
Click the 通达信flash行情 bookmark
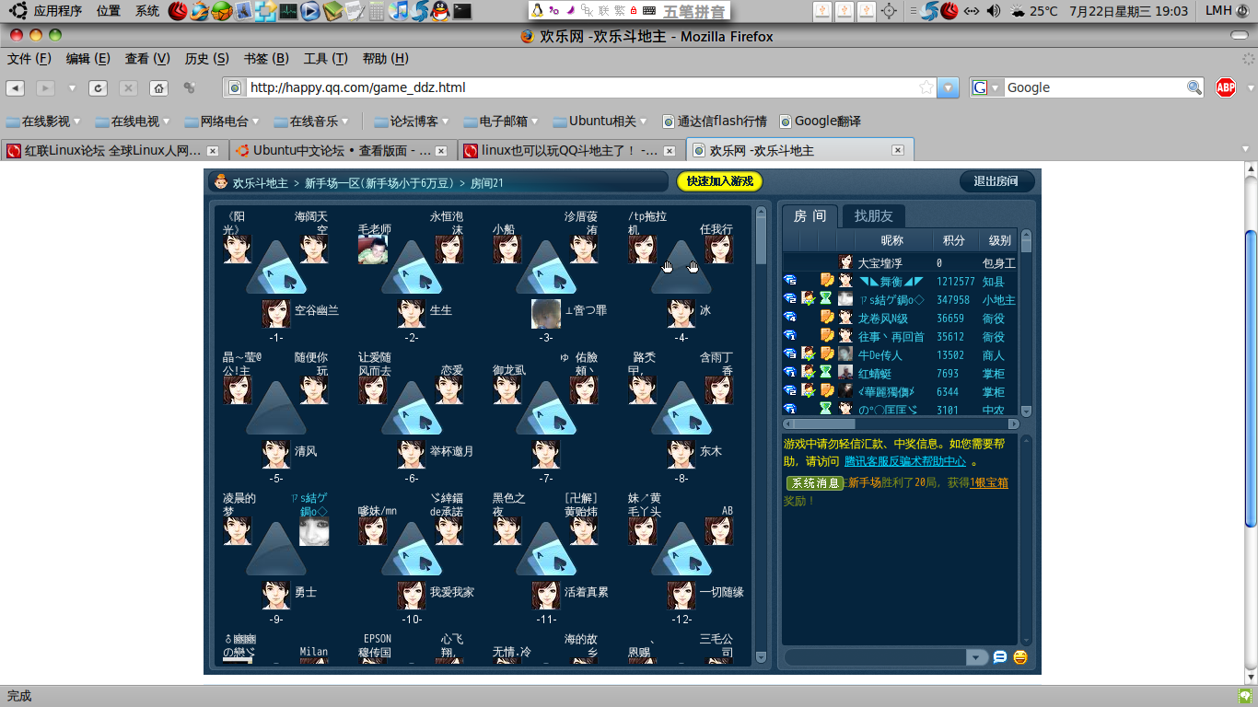[715, 121]
